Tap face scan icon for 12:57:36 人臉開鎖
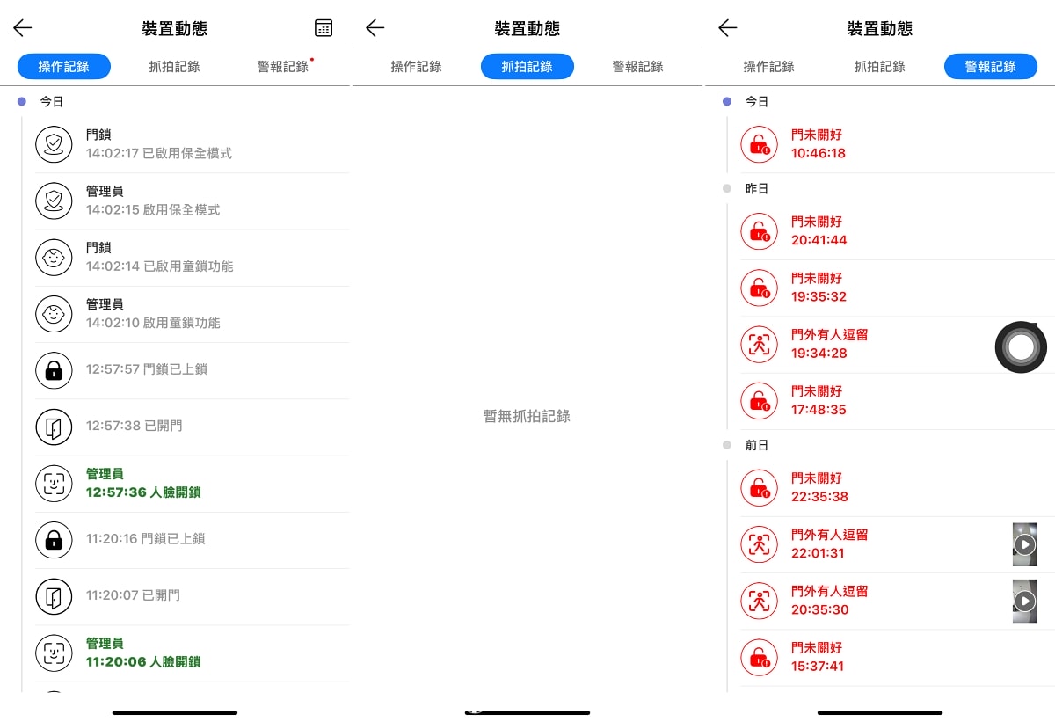The height and width of the screenshot is (722, 1055). point(54,484)
